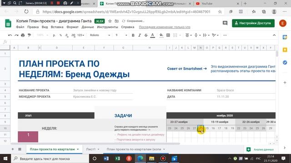Open the Справка menu
This screenshot has width=291, height=163.
click(x=128, y=27)
